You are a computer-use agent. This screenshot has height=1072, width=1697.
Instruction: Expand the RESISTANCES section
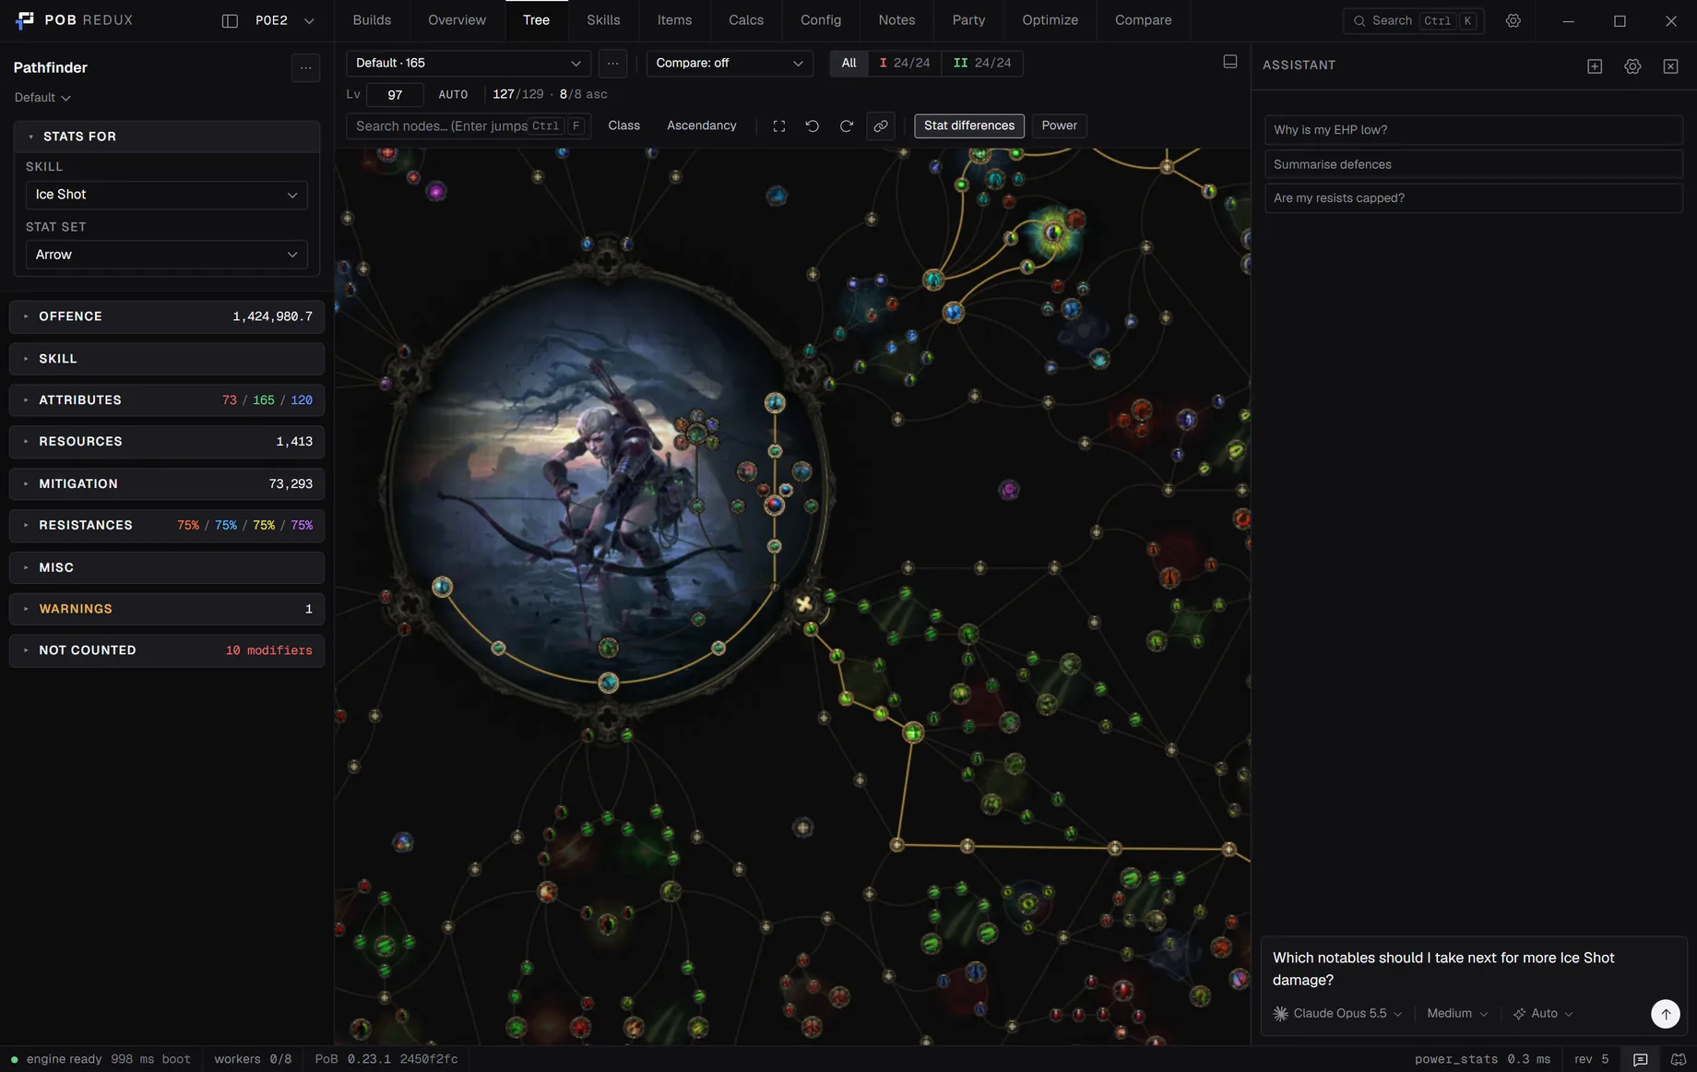click(166, 525)
